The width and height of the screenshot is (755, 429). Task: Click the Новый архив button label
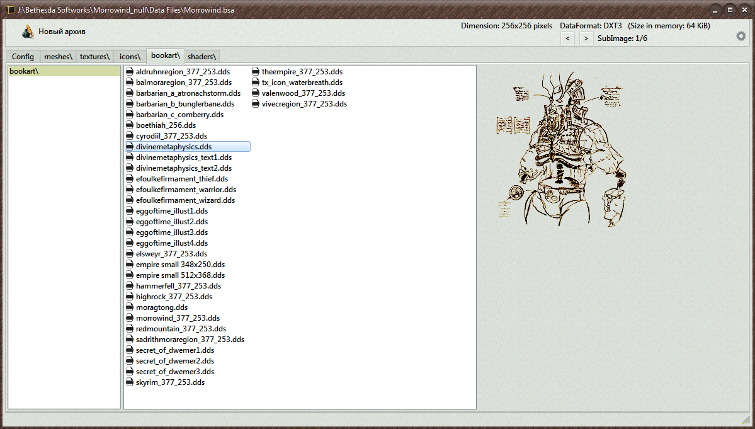(x=62, y=31)
